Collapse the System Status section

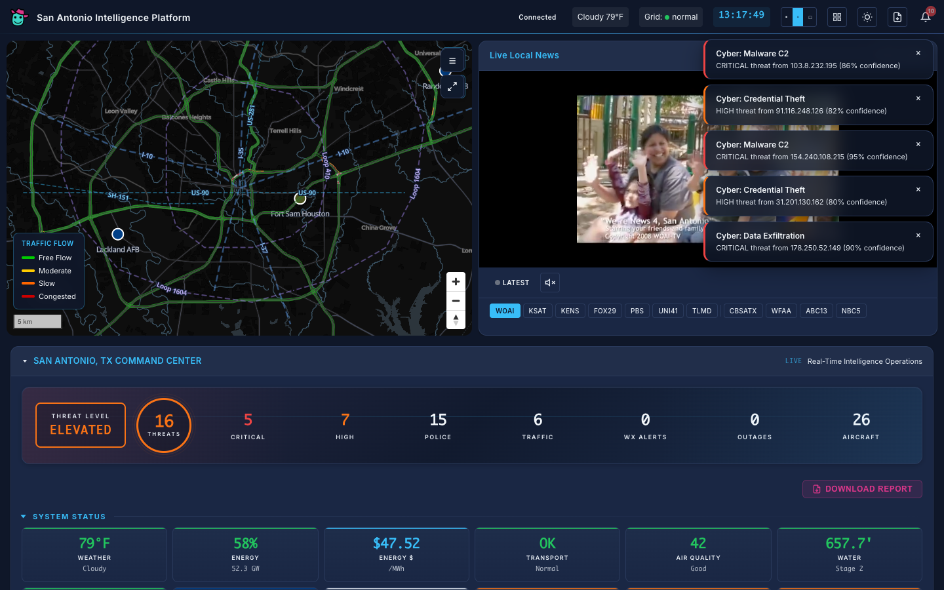24,517
